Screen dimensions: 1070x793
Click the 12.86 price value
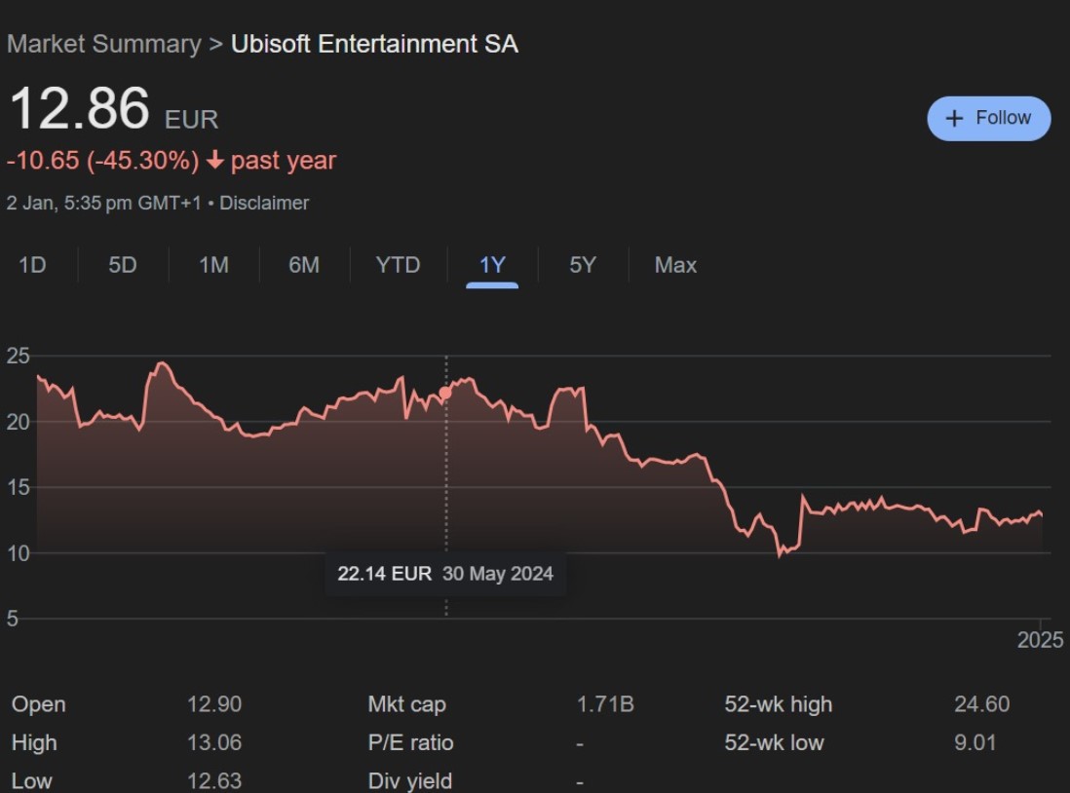click(x=79, y=108)
